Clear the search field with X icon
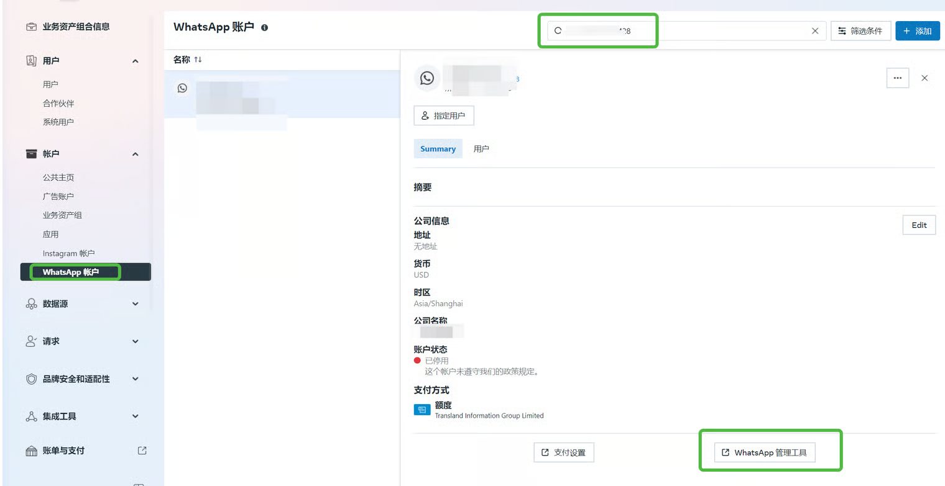 coord(815,31)
